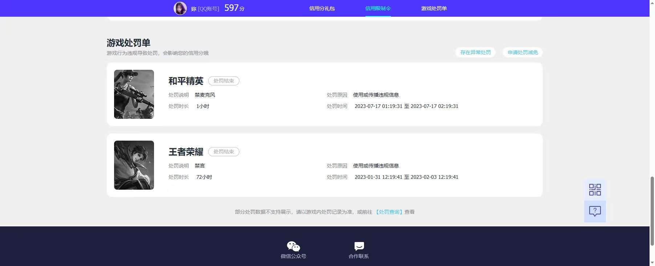Click the 1小时 duration value
655x266 pixels.
click(203, 106)
